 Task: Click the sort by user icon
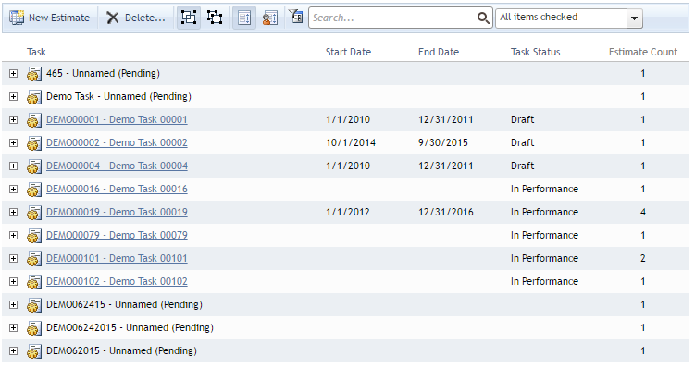[x=270, y=18]
